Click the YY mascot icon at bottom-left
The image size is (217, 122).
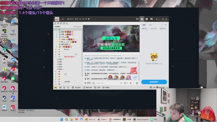(56, 87)
